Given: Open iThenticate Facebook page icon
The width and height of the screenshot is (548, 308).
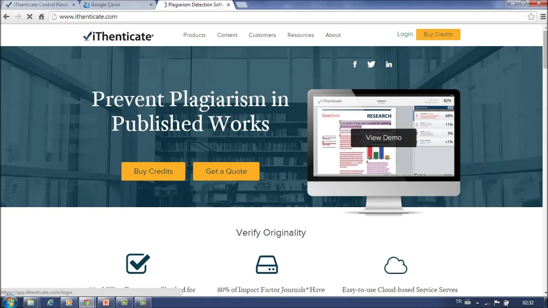Looking at the screenshot, I should coord(354,64).
